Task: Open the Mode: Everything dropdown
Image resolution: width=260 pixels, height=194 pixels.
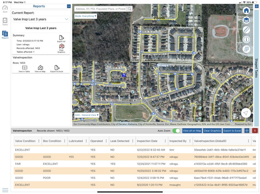Action: (x=85, y=16)
